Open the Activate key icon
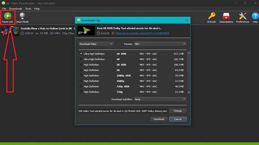259x145 pixels. coord(212,16)
